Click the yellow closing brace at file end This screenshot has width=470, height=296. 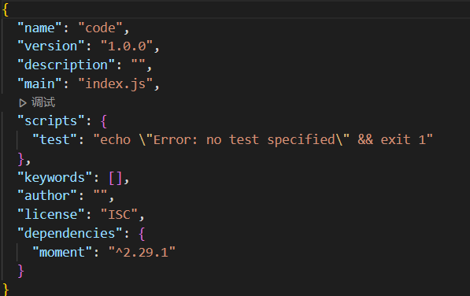point(6,290)
